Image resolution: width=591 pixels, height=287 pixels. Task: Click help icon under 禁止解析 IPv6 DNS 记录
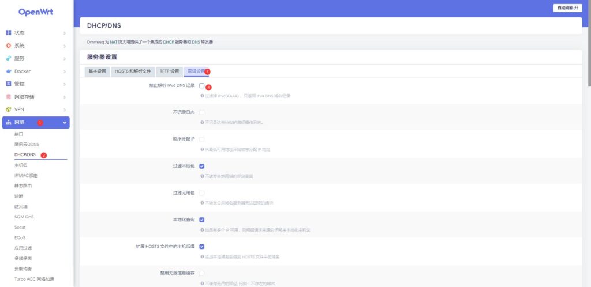[x=202, y=96]
